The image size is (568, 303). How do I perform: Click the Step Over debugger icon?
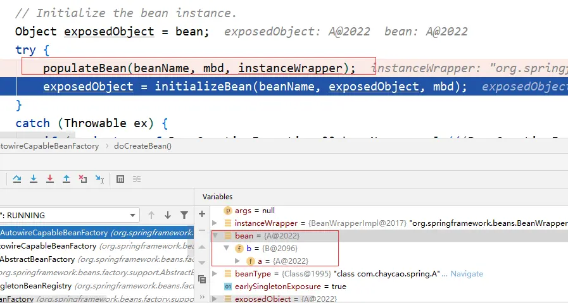point(16,179)
